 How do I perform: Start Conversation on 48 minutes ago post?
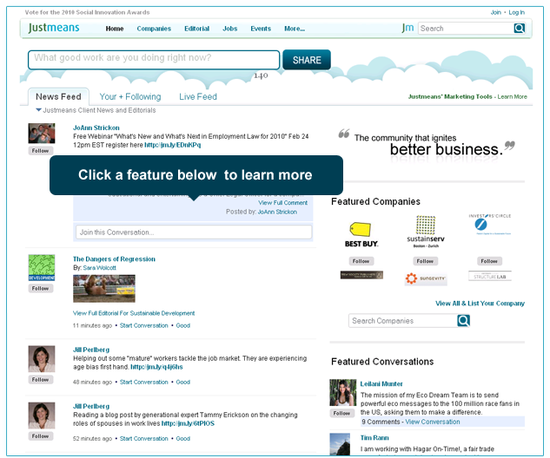click(x=144, y=382)
